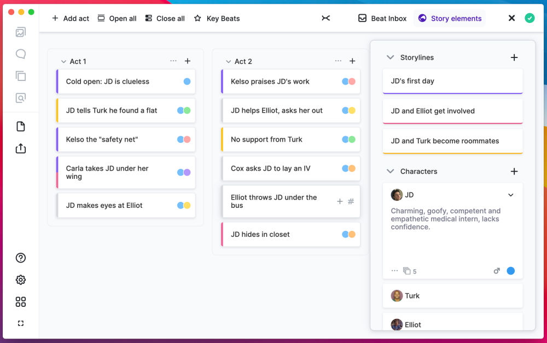Open the Act 2 options menu
This screenshot has height=343, width=547.
click(x=339, y=61)
